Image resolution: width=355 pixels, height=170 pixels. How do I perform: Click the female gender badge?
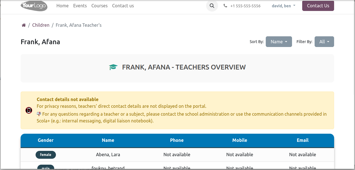click(x=46, y=155)
